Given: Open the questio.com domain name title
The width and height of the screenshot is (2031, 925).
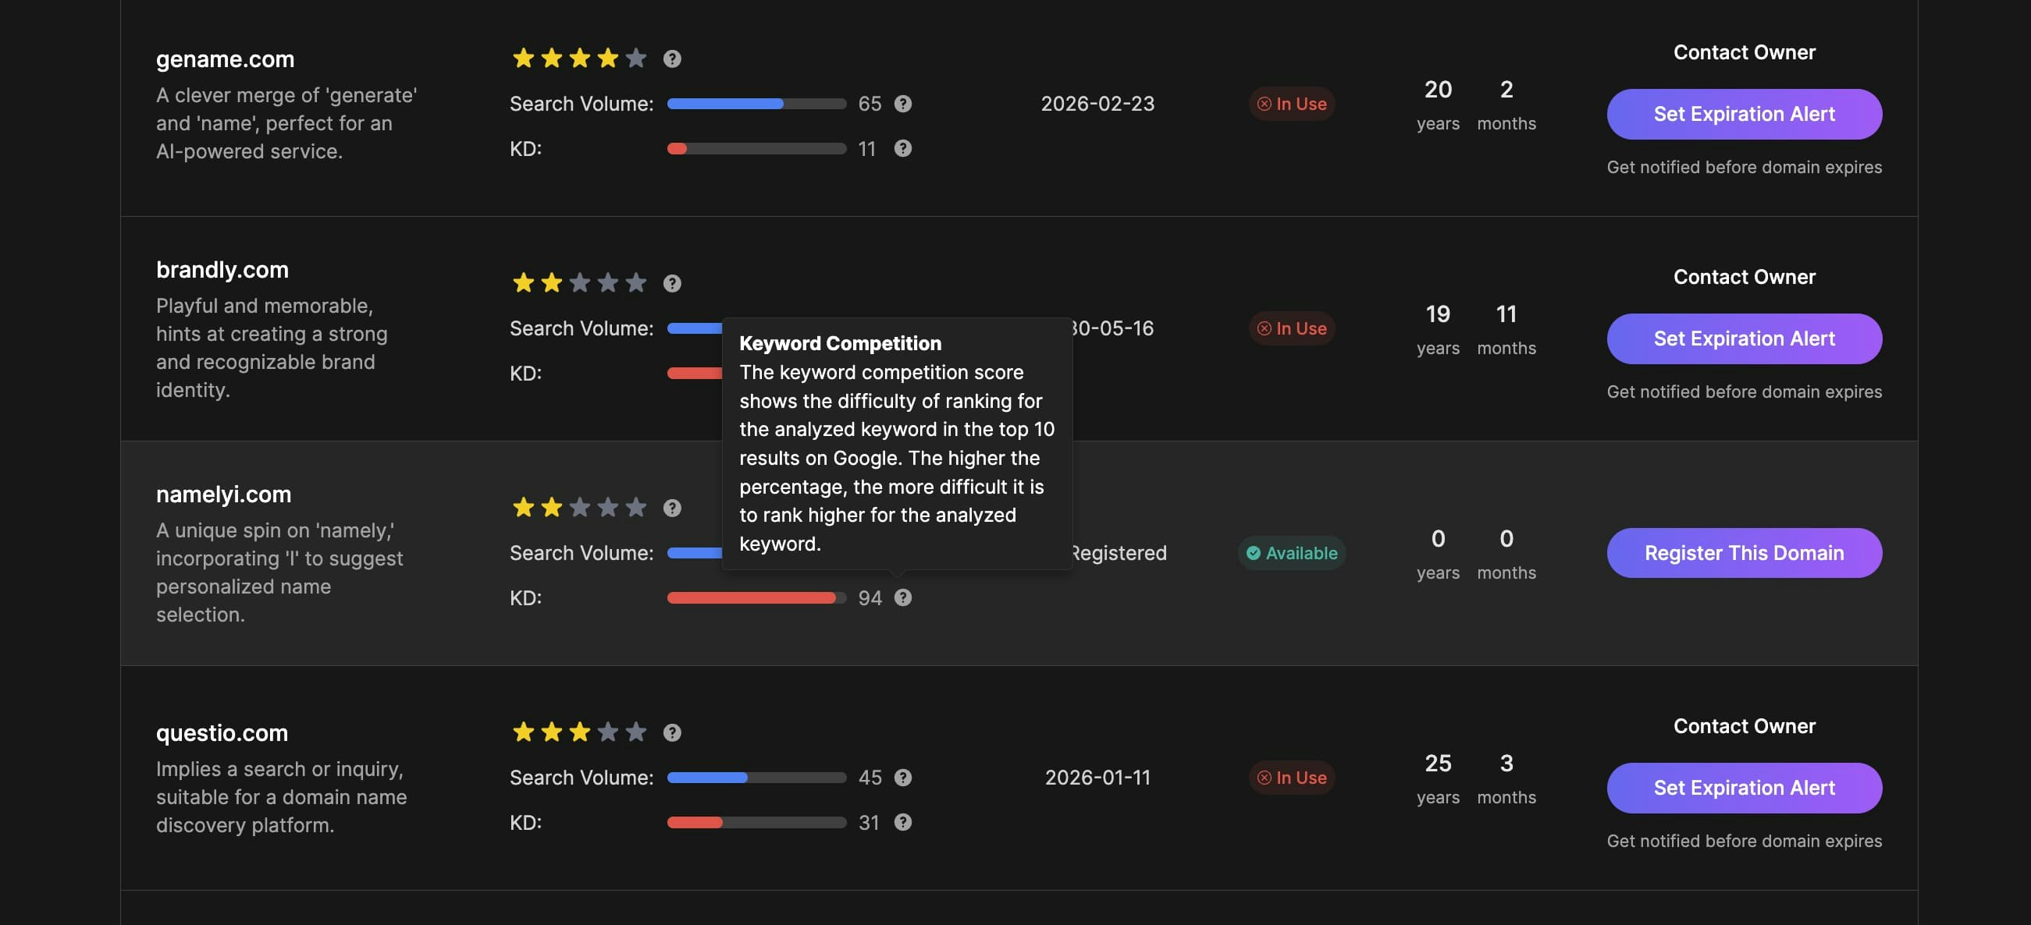Looking at the screenshot, I should 222,733.
